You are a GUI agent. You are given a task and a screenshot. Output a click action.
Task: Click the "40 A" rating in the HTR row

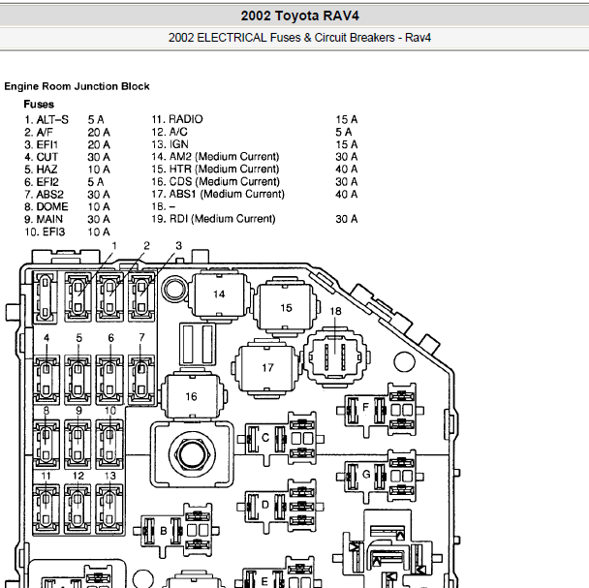[347, 170]
